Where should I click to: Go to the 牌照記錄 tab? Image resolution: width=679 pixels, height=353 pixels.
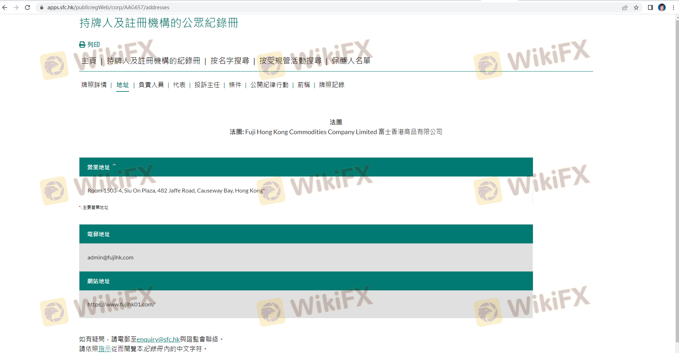tap(331, 85)
